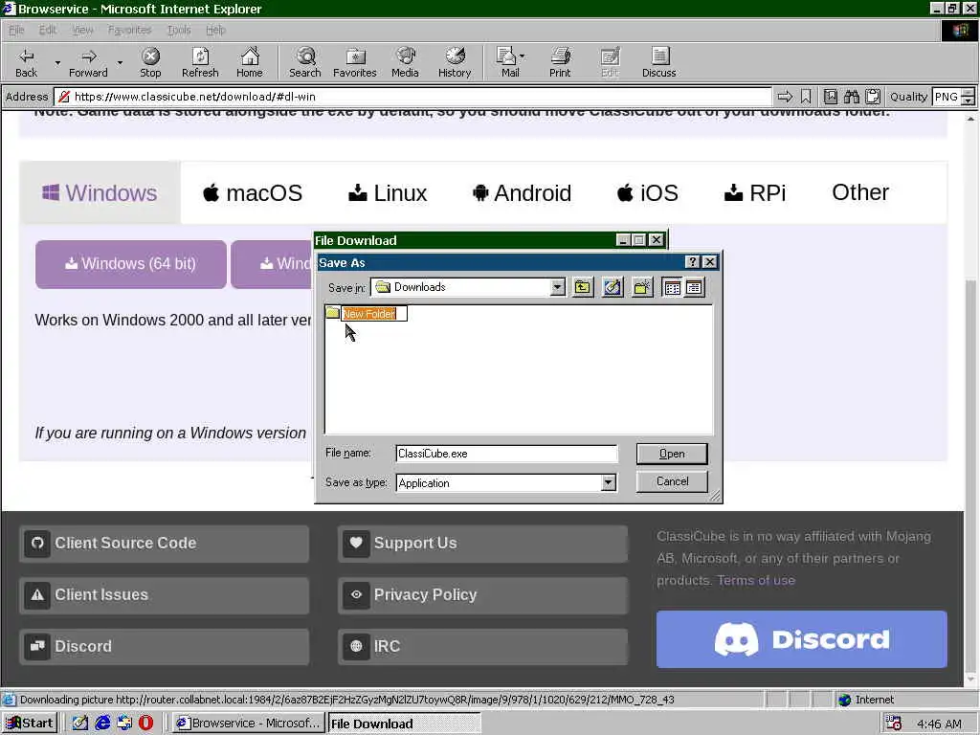Screen dimensions: 980x735
Task: Select the Windows platform tab
Action: point(100,192)
